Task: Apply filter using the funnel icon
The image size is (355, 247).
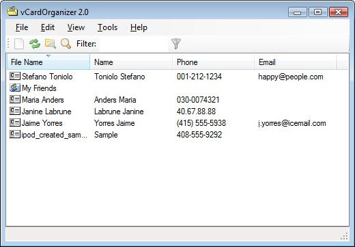Action: tap(175, 44)
